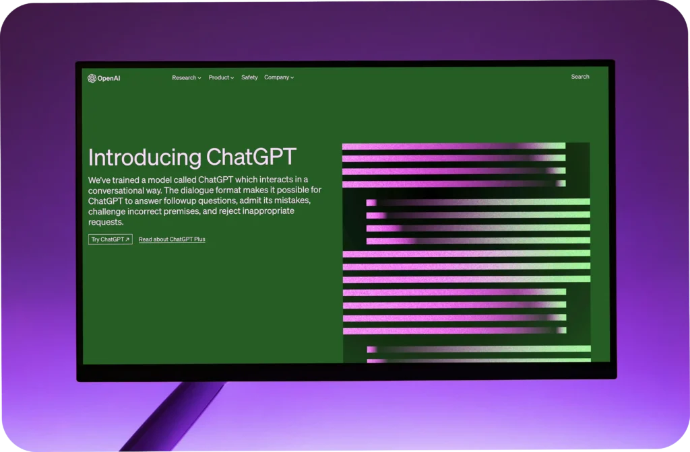Viewport: 690px width, 452px height.
Task: Click the first indented green striped block
Action: pos(478,221)
